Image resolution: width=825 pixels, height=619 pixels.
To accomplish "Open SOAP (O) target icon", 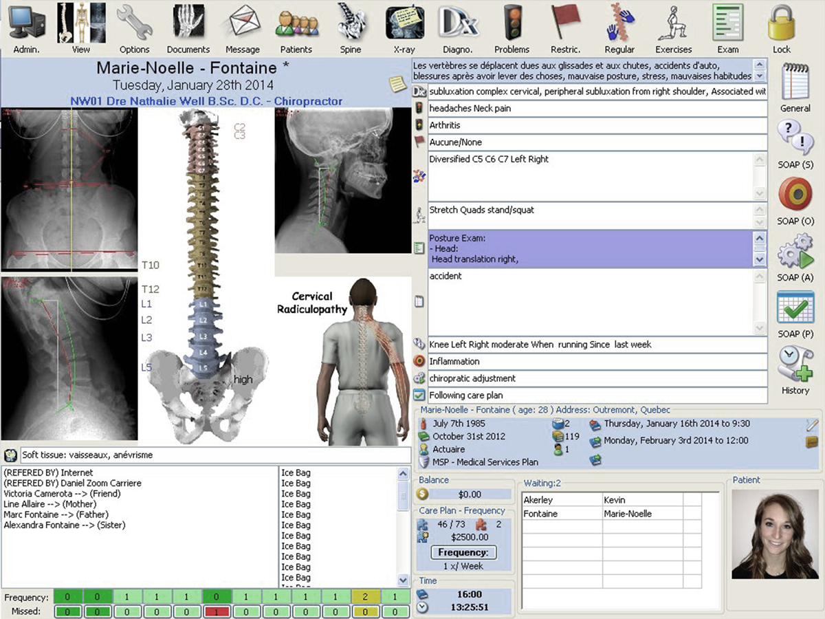I will [795, 195].
